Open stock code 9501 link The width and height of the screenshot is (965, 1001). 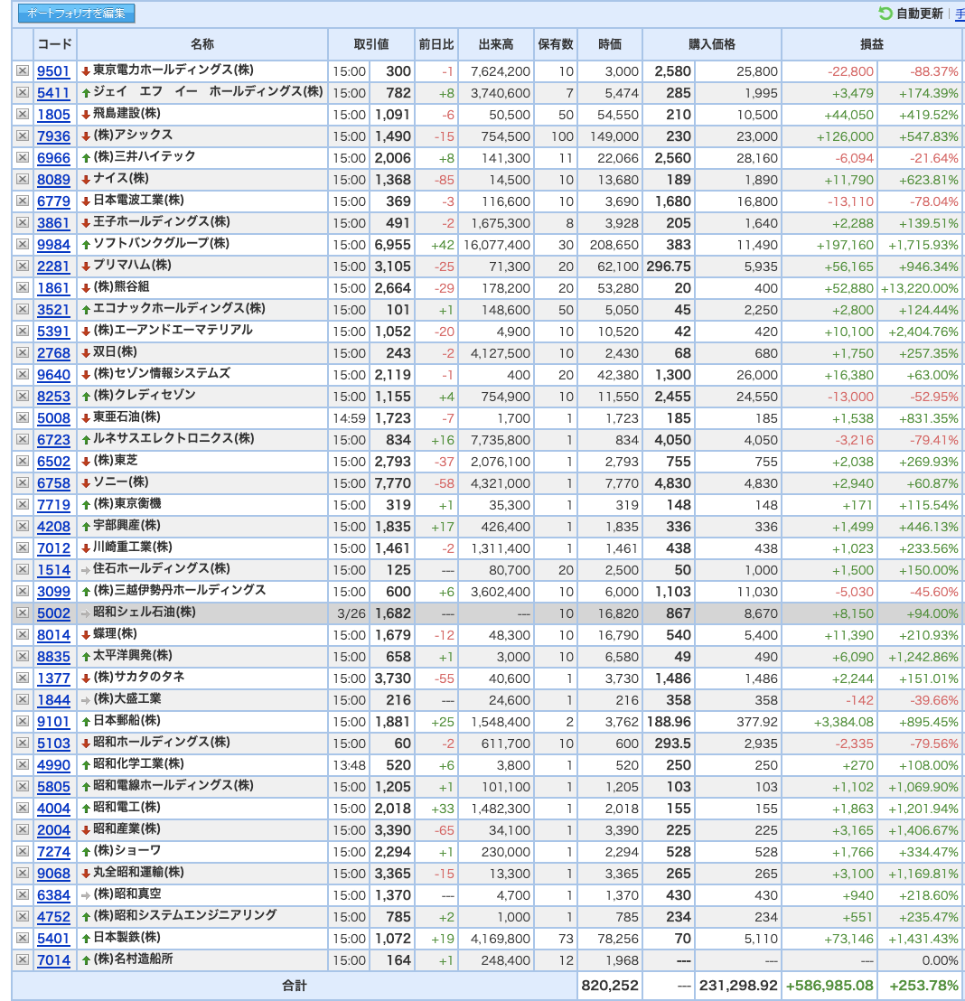[x=53, y=71]
